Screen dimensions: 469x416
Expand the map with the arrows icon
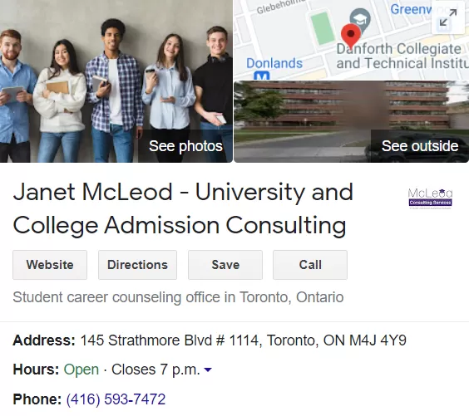click(x=448, y=17)
